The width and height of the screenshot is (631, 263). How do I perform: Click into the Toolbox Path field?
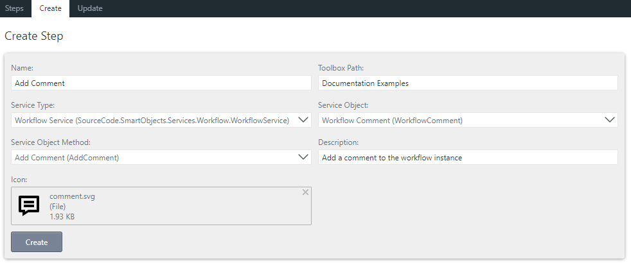468,83
